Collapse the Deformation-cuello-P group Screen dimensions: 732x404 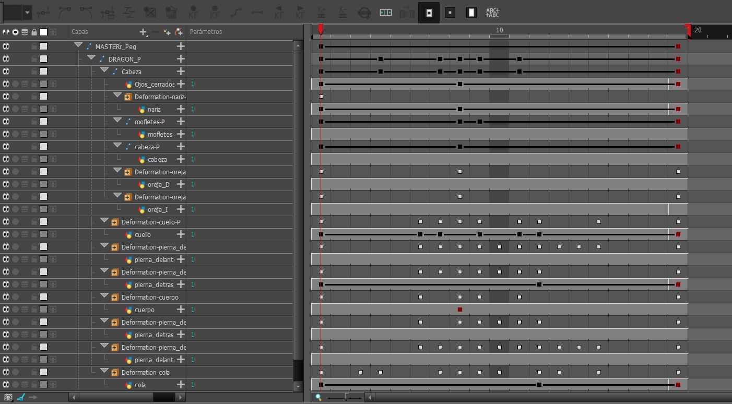[x=104, y=221]
